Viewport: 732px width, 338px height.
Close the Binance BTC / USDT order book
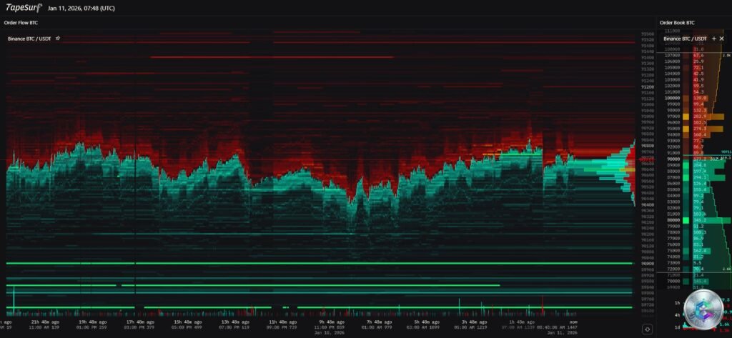pyautogui.click(x=722, y=38)
